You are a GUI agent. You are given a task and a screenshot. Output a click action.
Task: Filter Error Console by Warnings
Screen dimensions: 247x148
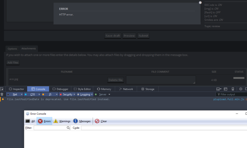tap(62, 121)
